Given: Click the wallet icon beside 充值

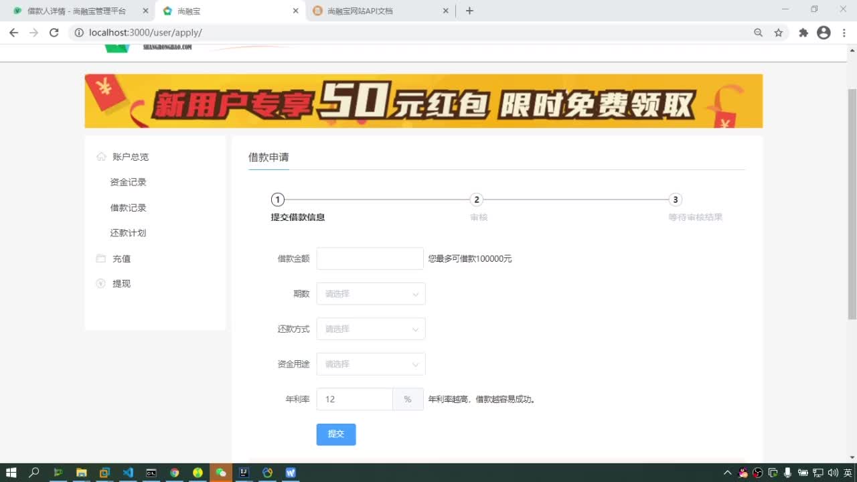Looking at the screenshot, I should pyautogui.click(x=101, y=258).
